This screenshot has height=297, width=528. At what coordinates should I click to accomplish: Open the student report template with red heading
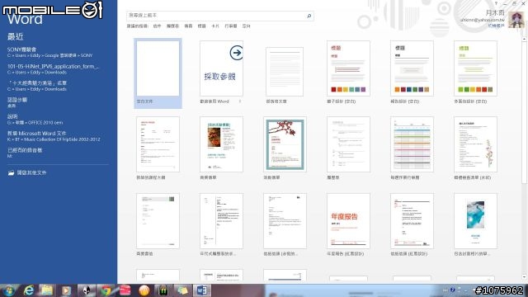tap(158, 144)
